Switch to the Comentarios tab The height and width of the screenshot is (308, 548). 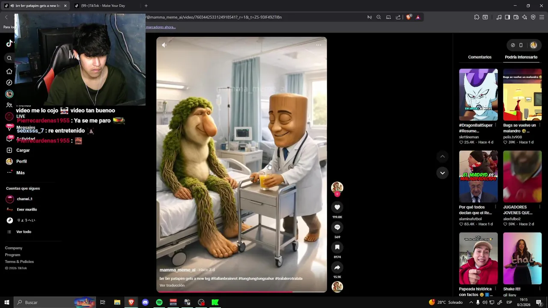coord(479,57)
